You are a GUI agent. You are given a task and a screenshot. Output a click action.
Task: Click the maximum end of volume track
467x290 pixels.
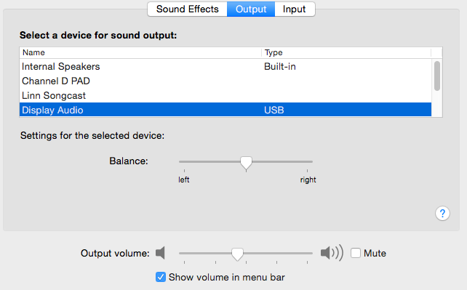click(x=311, y=253)
